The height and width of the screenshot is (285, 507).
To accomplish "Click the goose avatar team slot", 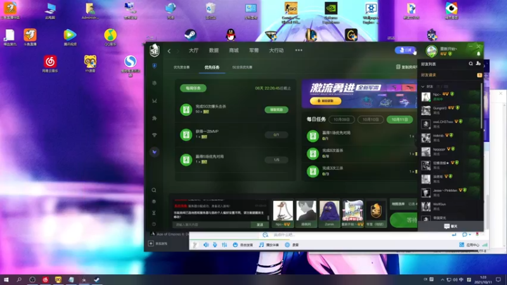I will [283, 213].
